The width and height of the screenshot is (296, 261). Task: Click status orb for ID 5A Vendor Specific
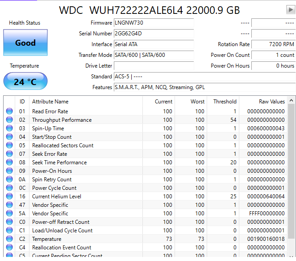[x=9, y=213]
